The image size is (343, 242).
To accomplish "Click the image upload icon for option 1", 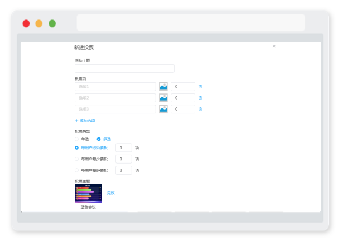I will point(163,87).
